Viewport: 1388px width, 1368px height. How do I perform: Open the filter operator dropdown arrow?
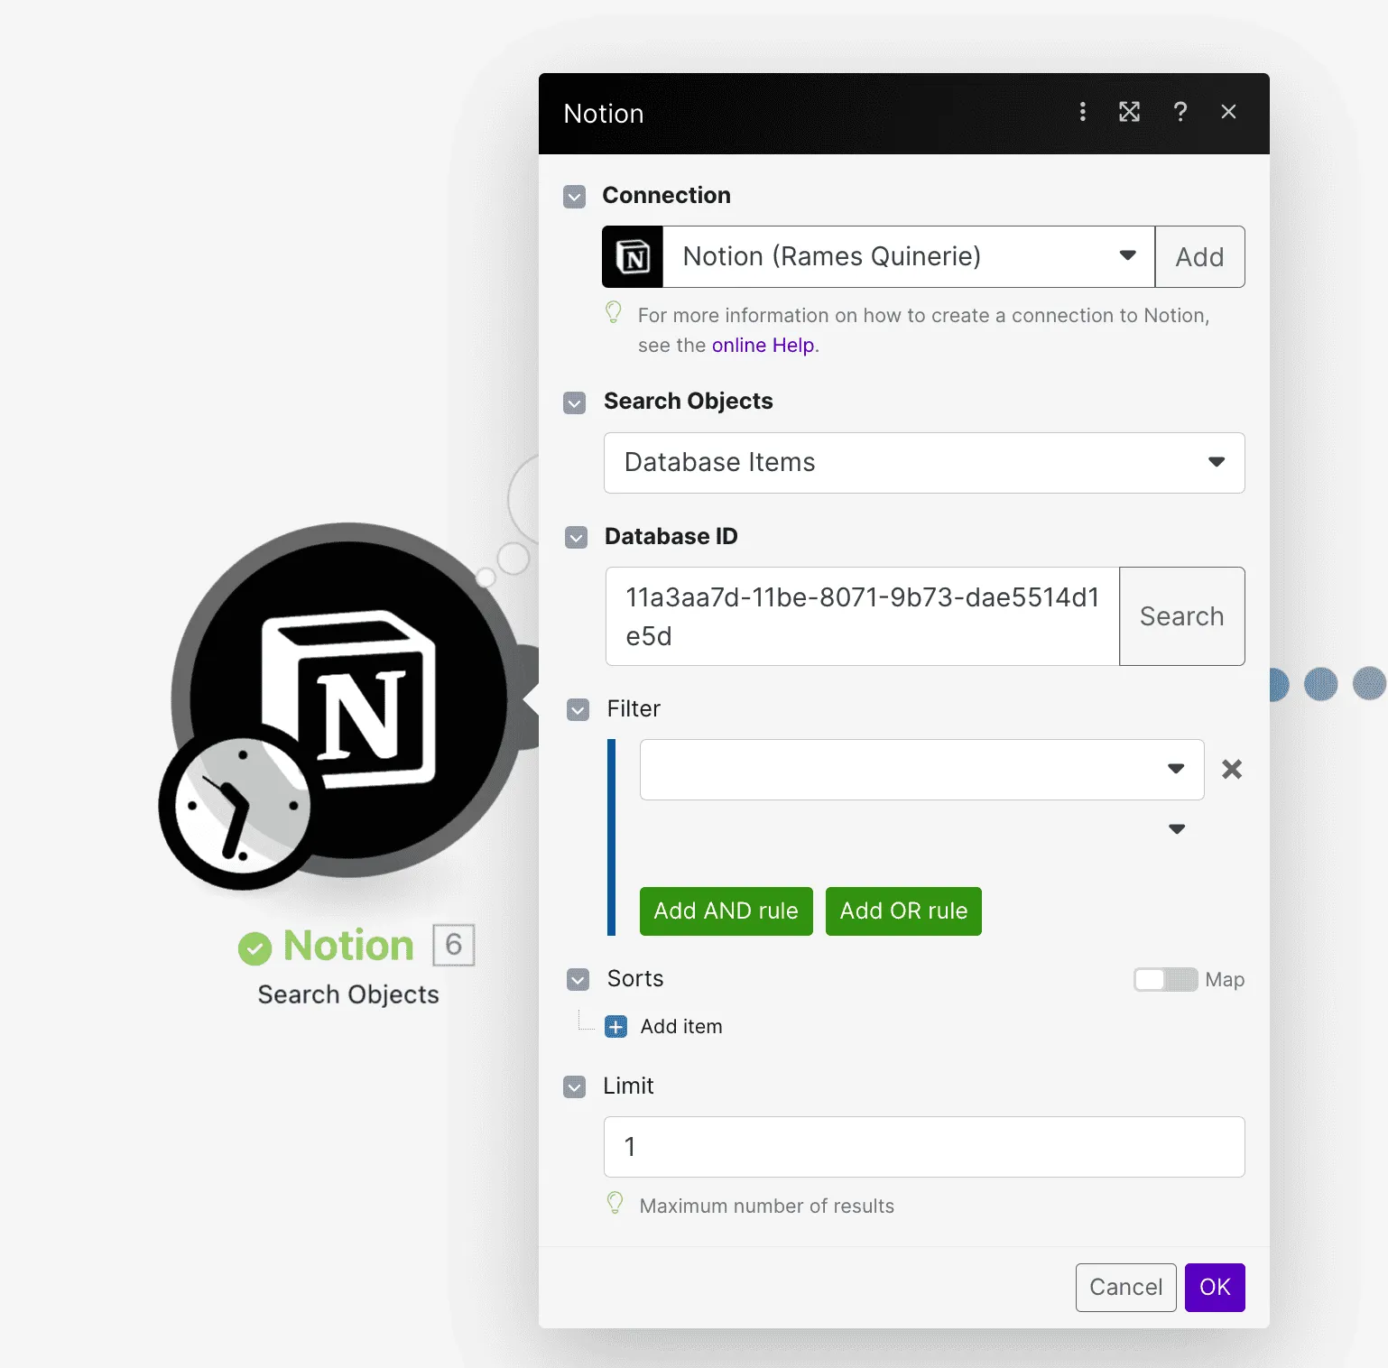(x=1177, y=829)
